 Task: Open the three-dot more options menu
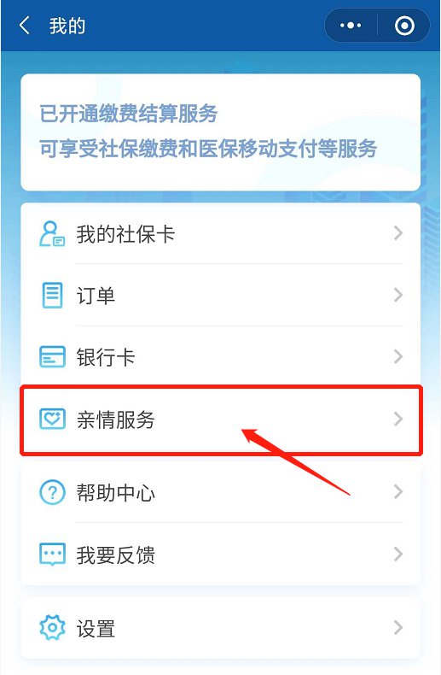pos(351,26)
